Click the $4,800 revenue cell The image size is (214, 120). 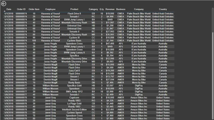[x=110, y=113]
